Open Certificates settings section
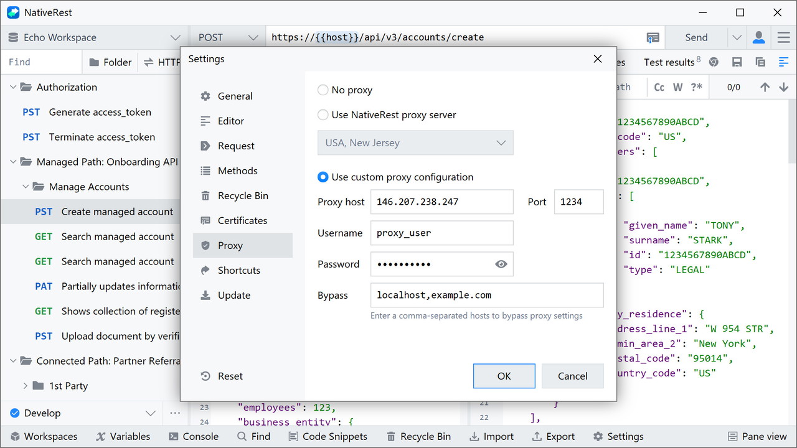The image size is (797, 448). [x=242, y=220]
